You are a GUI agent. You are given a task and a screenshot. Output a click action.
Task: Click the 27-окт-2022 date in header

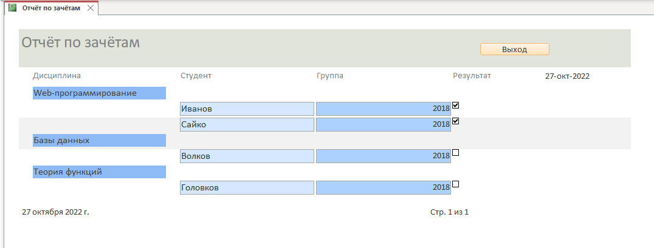(x=567, y=76)
